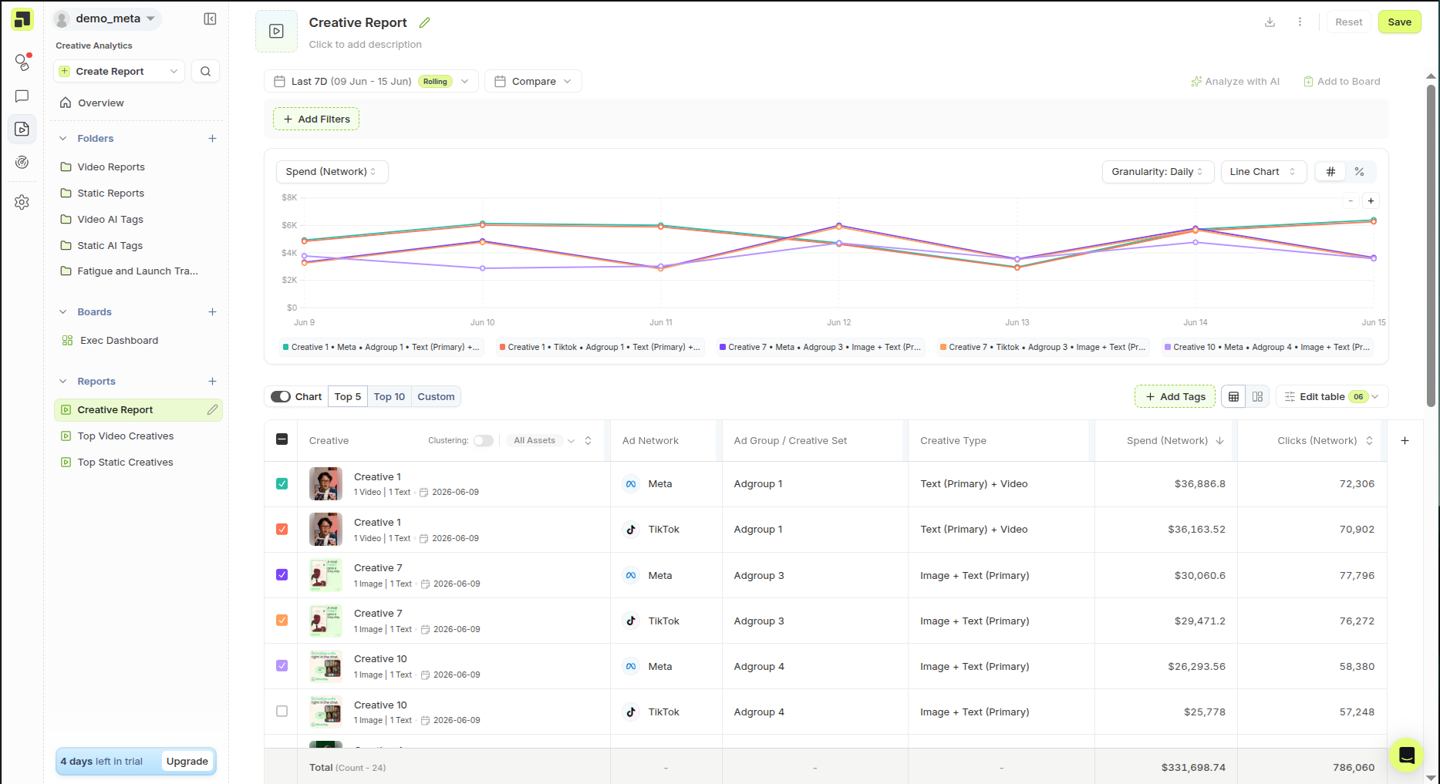
Task: Click the Save button
Action: coord(1399,22)
